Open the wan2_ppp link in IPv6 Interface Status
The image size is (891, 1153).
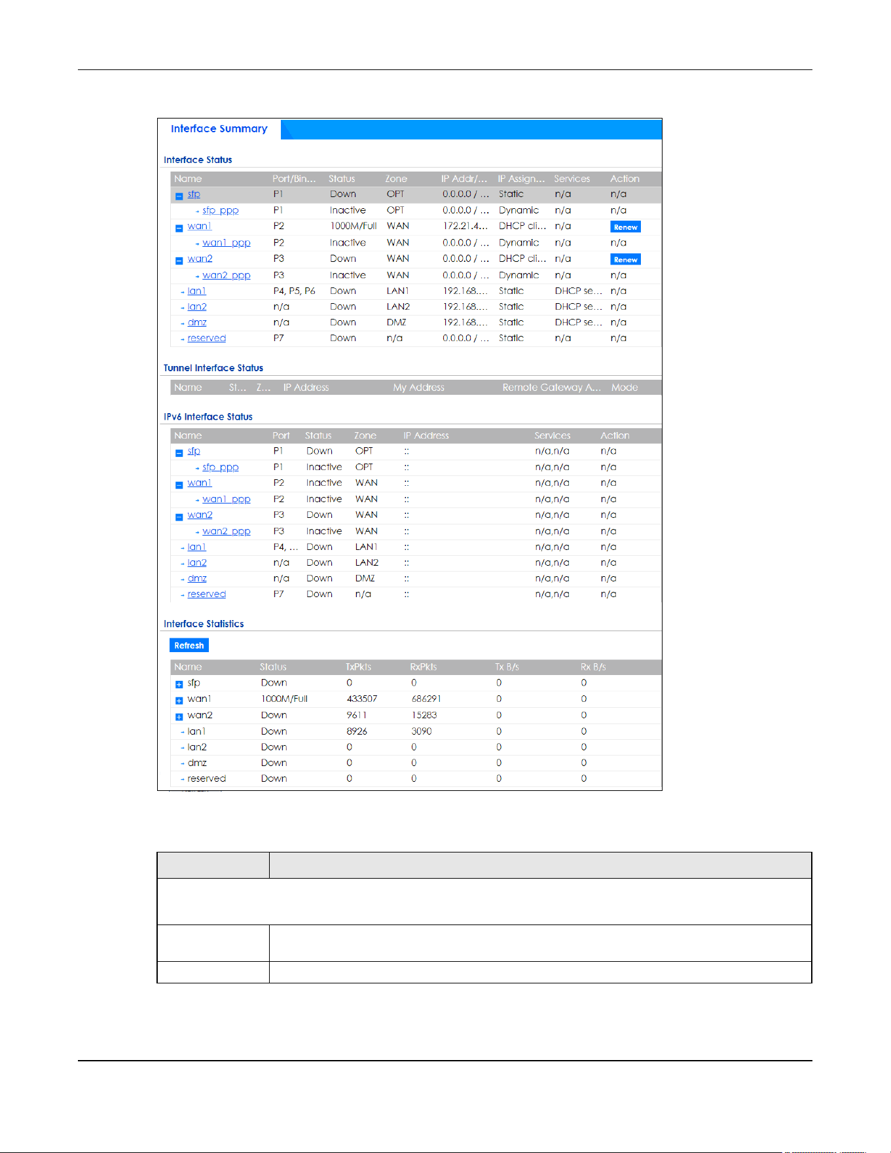click(226, 531)
